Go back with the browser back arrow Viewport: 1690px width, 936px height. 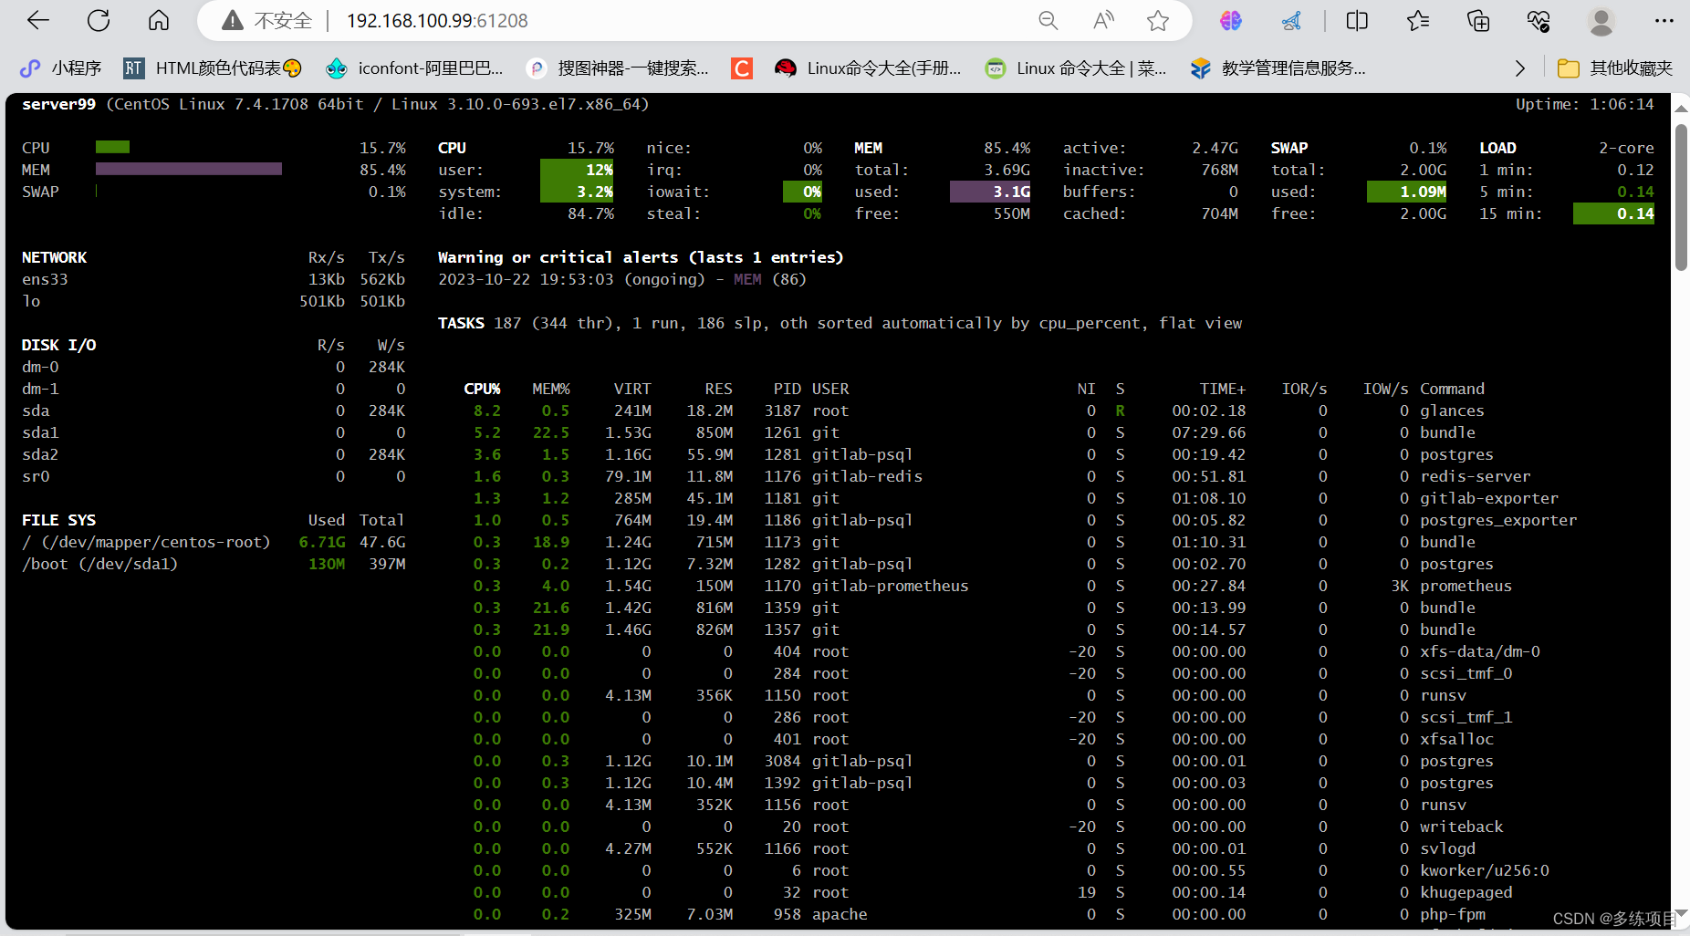pyautogui.click(x=38, y=20)
